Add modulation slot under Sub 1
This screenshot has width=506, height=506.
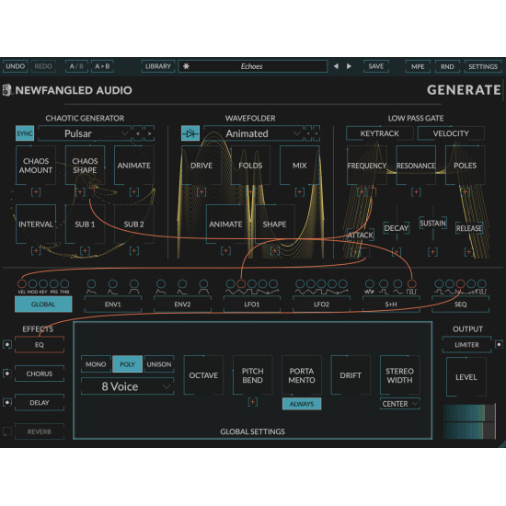coord(85,251)
